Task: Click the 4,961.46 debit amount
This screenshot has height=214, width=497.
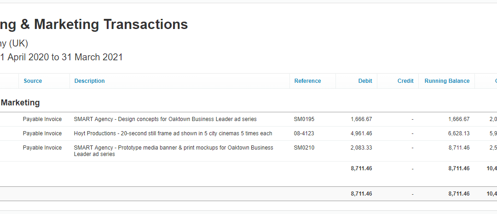Action: 361,133
